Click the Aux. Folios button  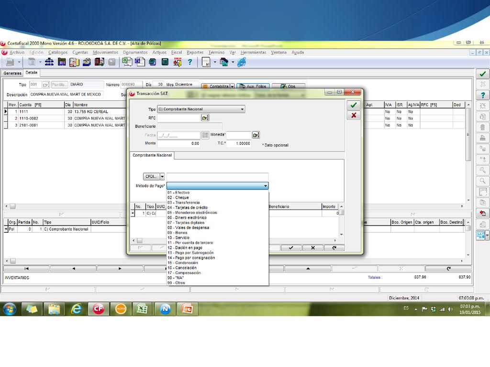[x=254, y=86]
